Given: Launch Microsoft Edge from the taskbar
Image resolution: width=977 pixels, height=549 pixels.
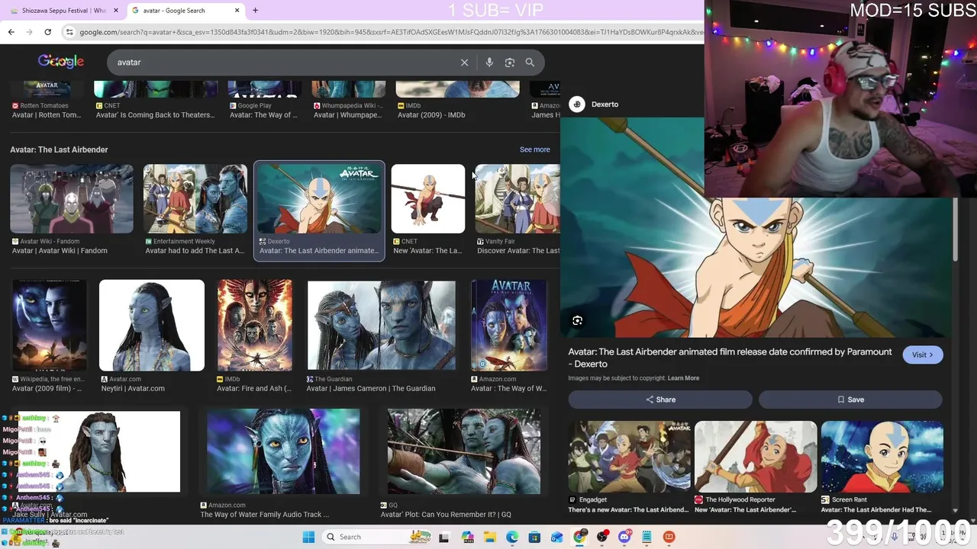Looking at the screenshot, I should point(512,537).
